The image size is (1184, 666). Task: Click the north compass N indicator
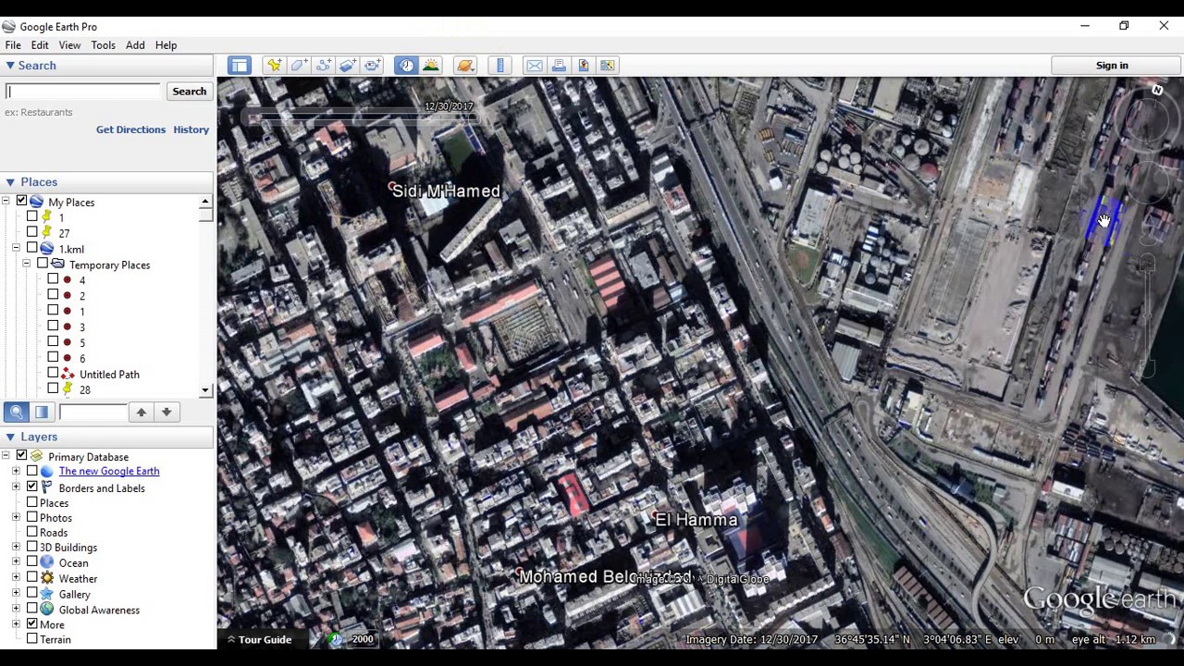[1157, 90]
